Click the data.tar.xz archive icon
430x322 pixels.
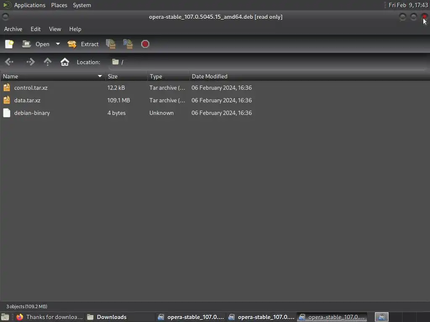click(x=7, y=100)
